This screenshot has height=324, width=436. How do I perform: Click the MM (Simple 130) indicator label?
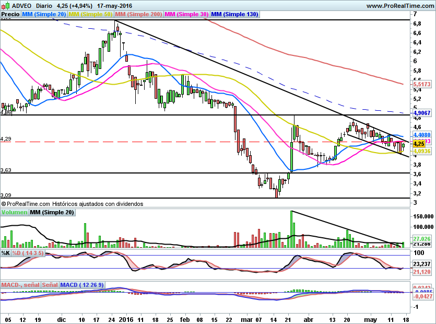click(x=234, y=15)
